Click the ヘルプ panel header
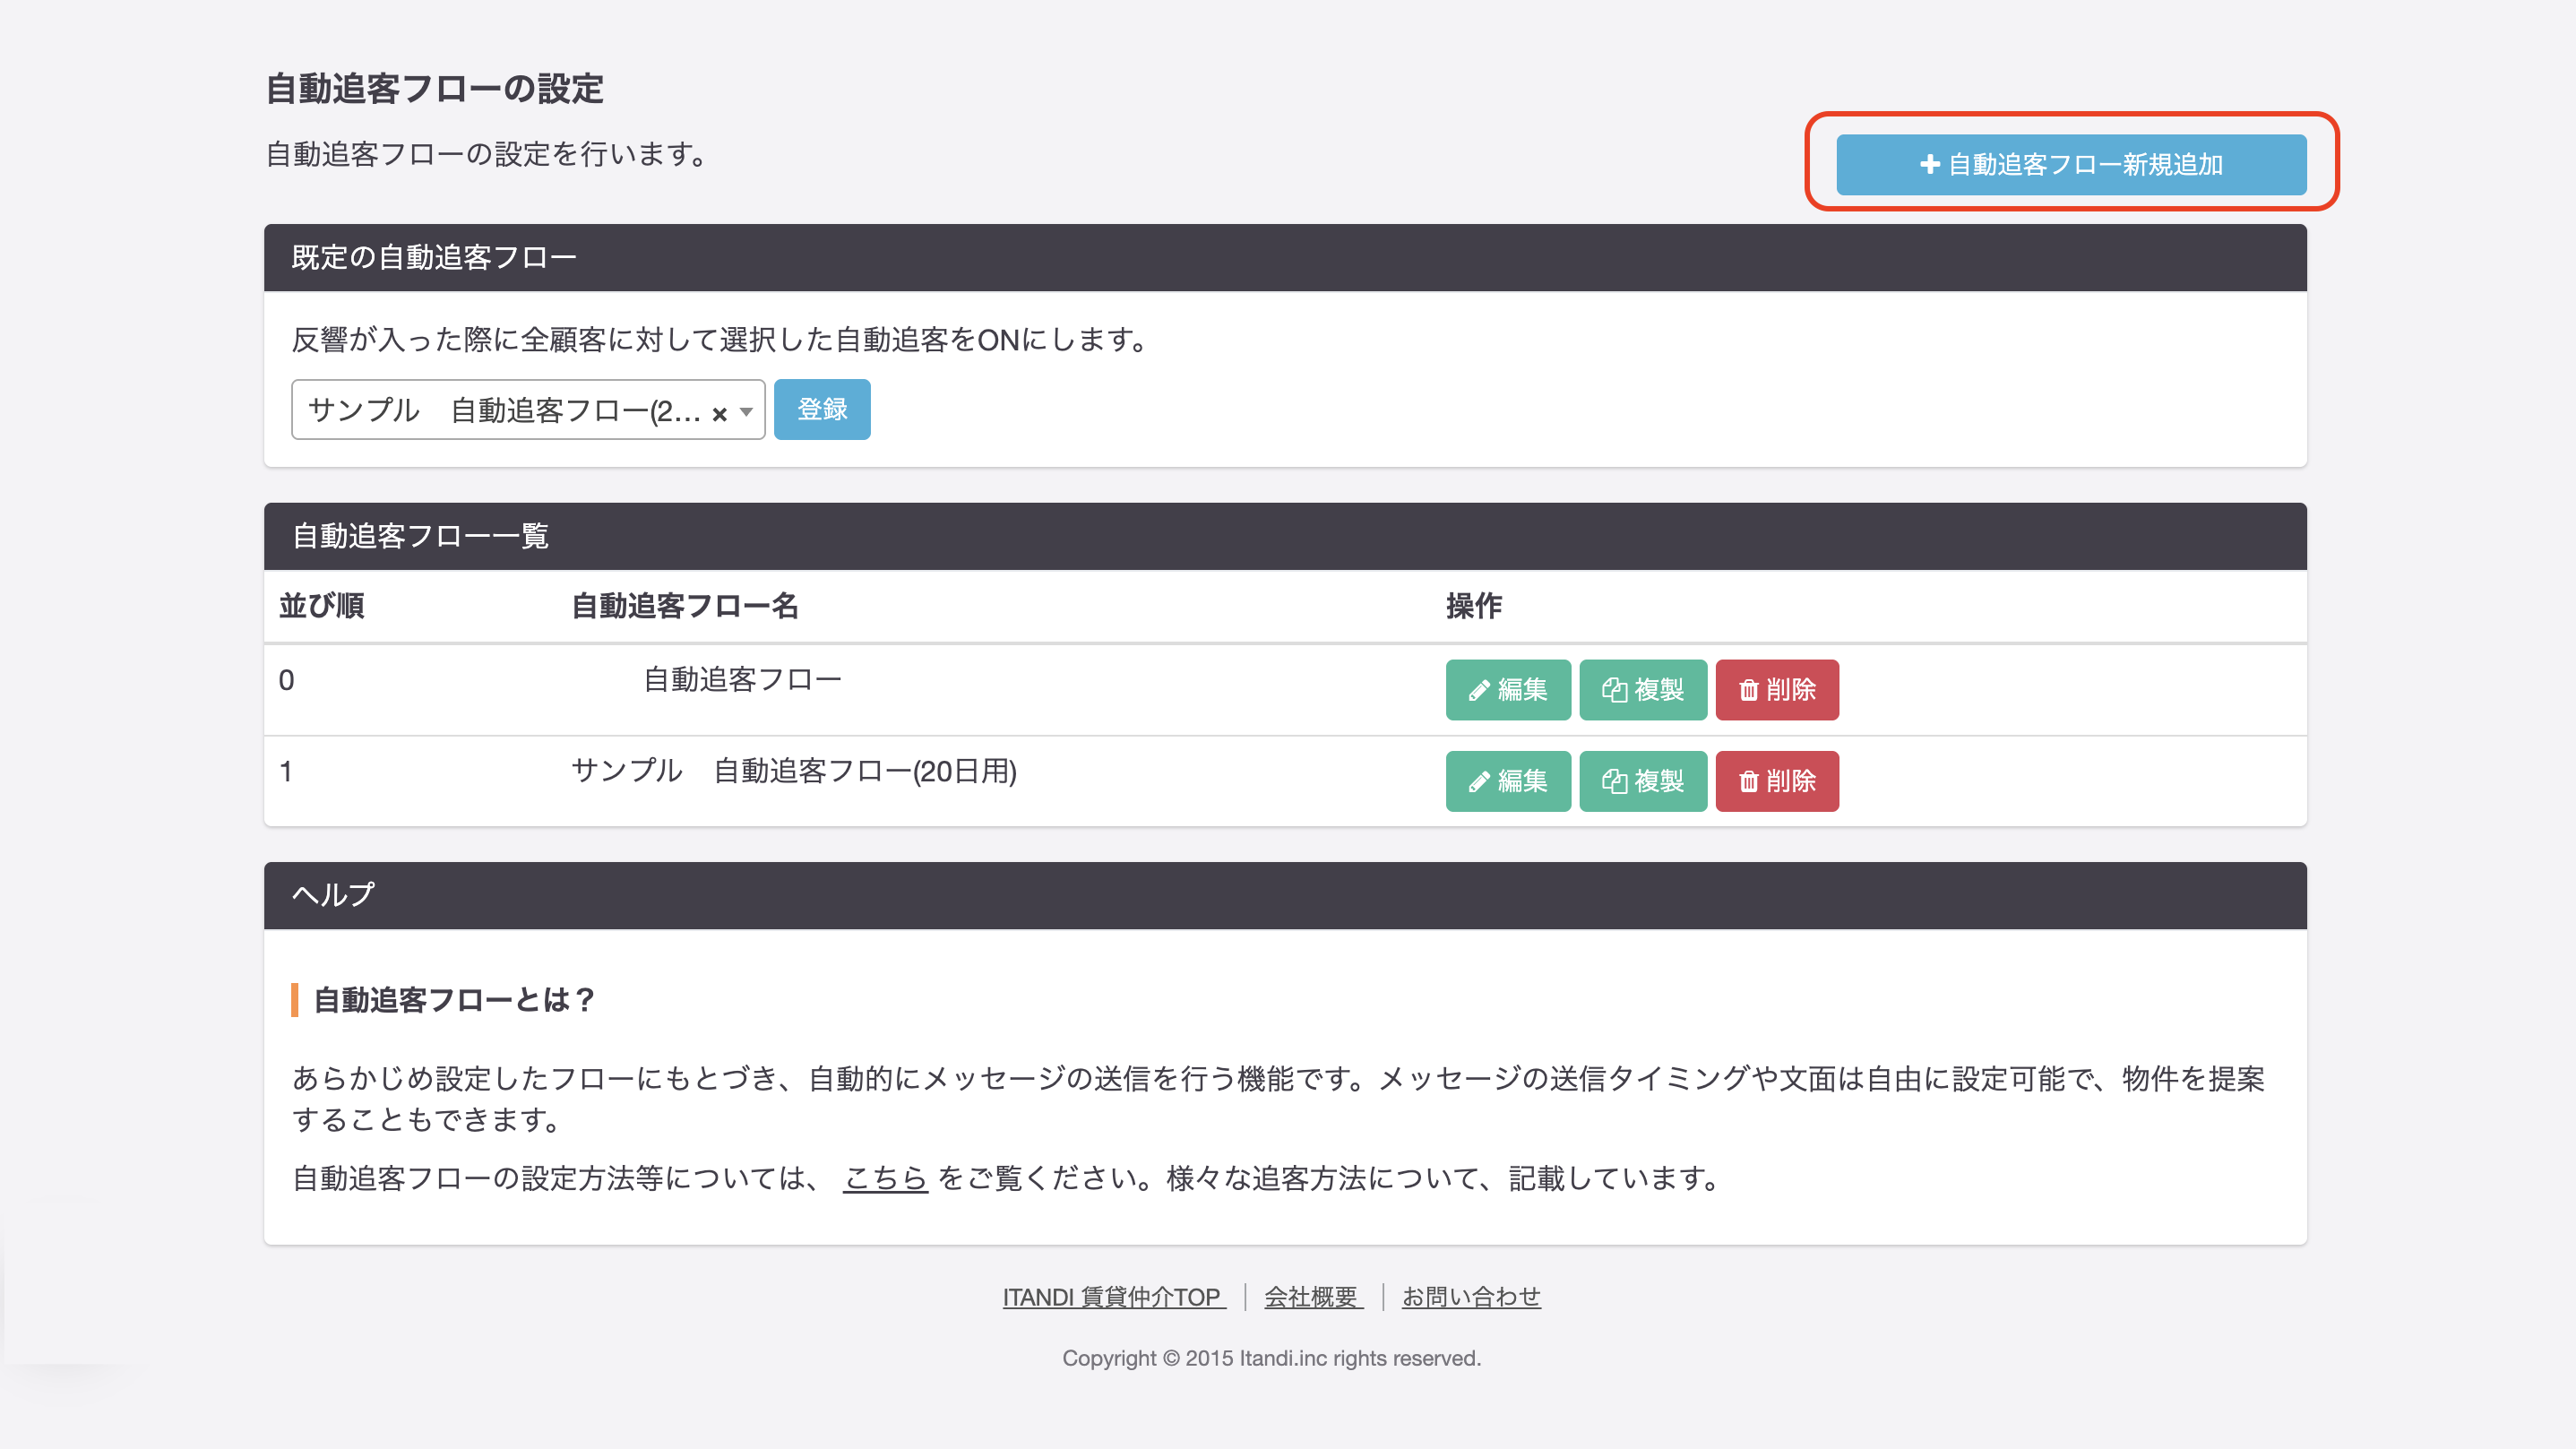This screenshot has height=1449, width=2576. pyautogui.click(x=1285, y=895)
